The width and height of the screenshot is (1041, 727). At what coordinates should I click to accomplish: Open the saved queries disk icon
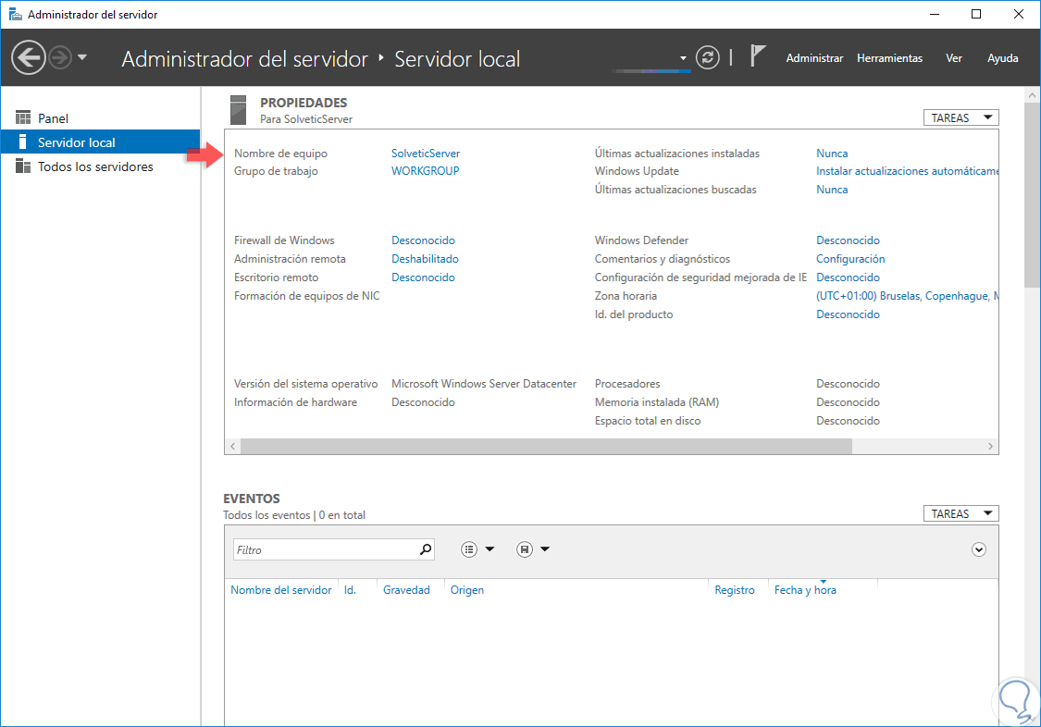point(525,549)
